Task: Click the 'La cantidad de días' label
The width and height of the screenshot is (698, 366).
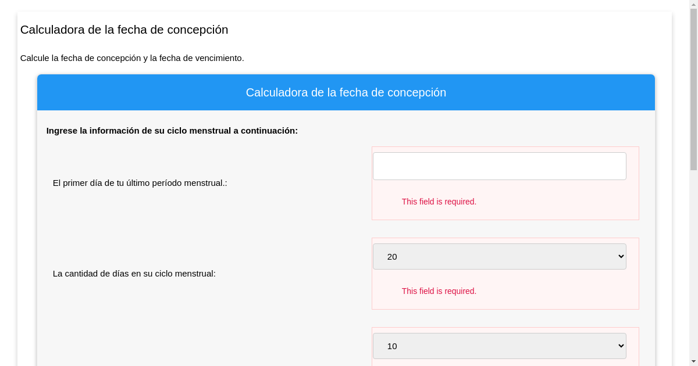Action: click(x=134, y=274)
